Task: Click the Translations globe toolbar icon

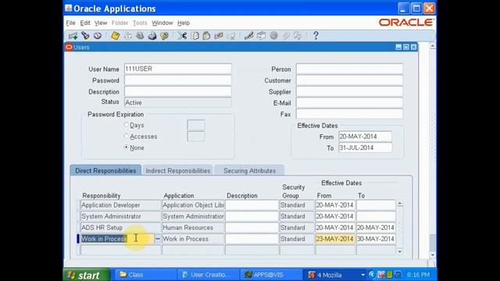Action: tap(273, 36)
